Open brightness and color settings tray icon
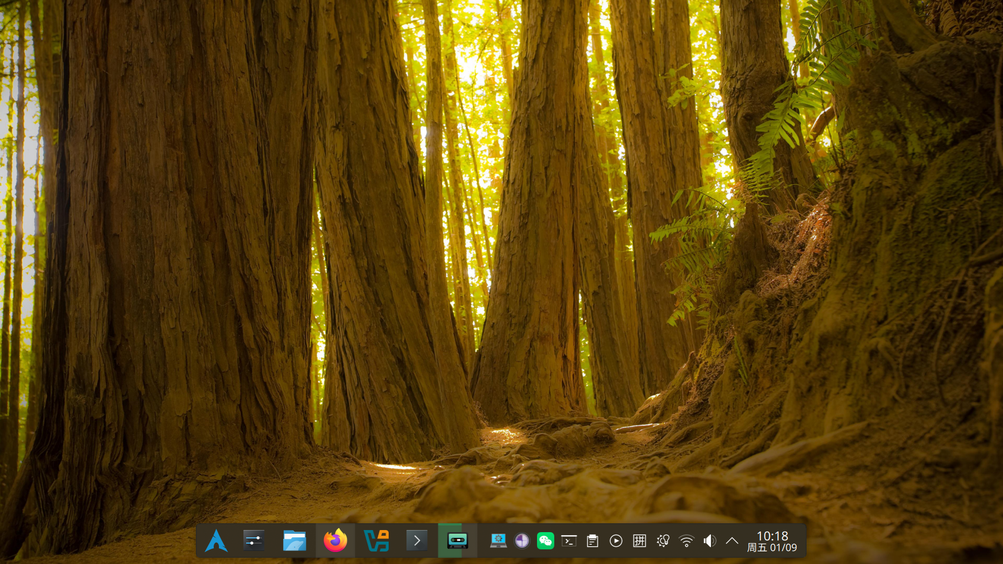1003x564 pixels. 663,540
